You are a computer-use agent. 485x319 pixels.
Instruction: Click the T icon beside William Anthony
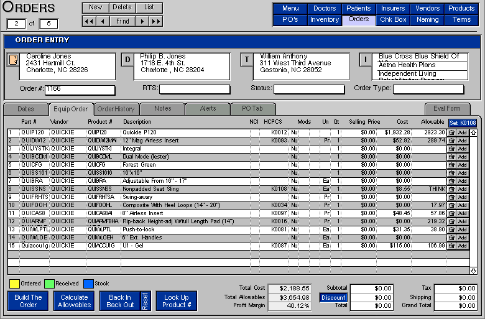[247, 60]
